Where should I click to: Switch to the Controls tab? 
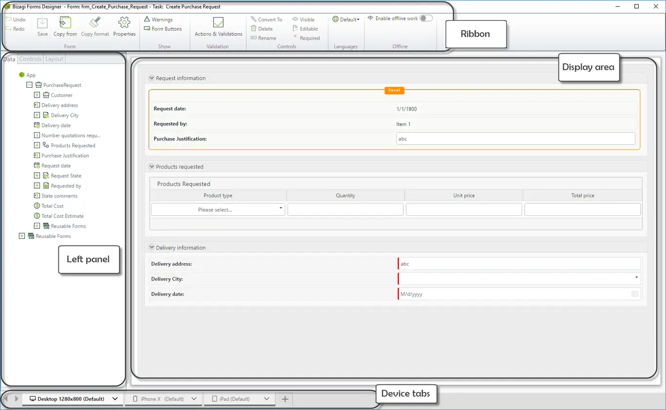[x=30, y=59]
